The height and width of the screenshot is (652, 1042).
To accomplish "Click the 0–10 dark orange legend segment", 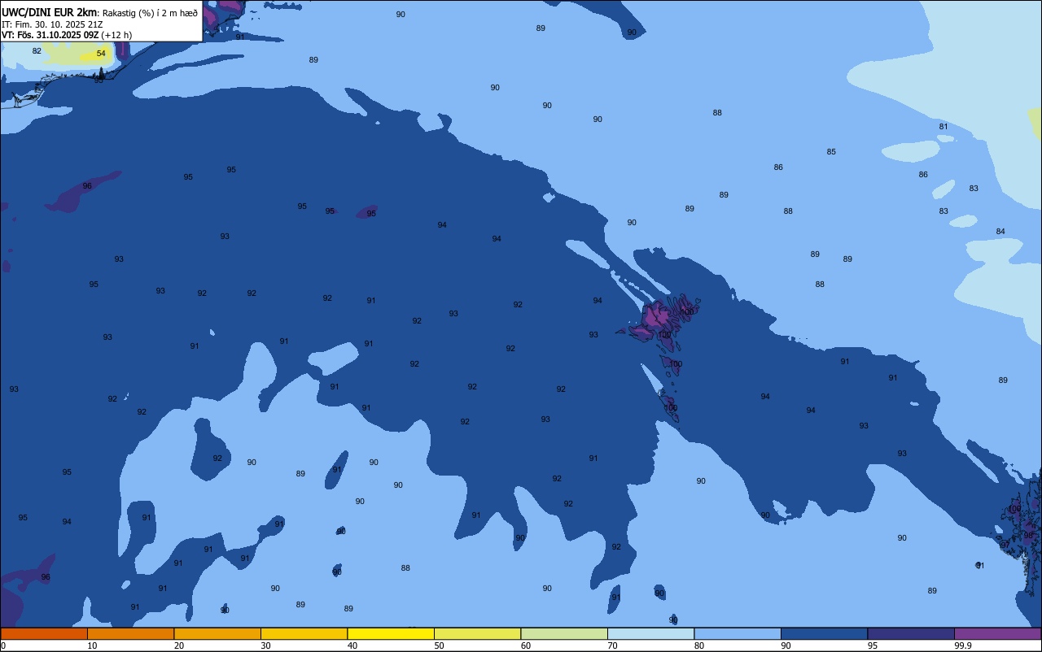I will pos(44,633).
